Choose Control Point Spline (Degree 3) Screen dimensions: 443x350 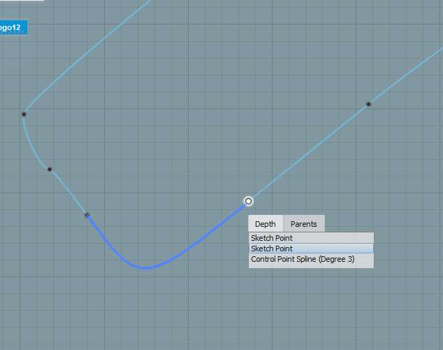pyautogui.click(x=311, y=259)
